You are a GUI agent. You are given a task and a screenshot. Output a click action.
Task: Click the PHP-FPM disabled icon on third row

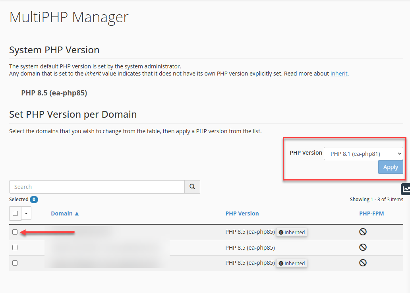click(x=362, y=262)
